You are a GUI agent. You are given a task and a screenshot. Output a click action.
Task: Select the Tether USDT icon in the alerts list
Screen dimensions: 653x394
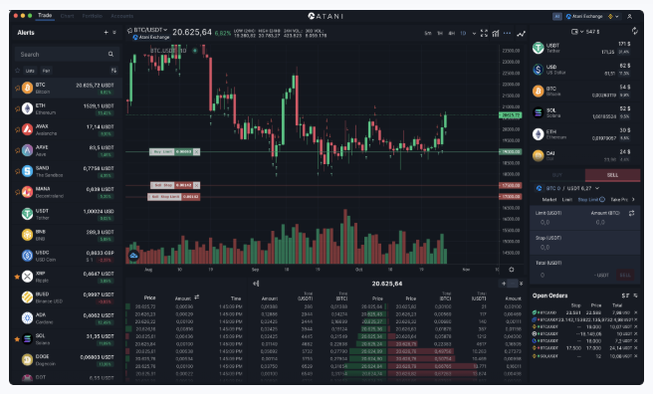tap(28, 214)
